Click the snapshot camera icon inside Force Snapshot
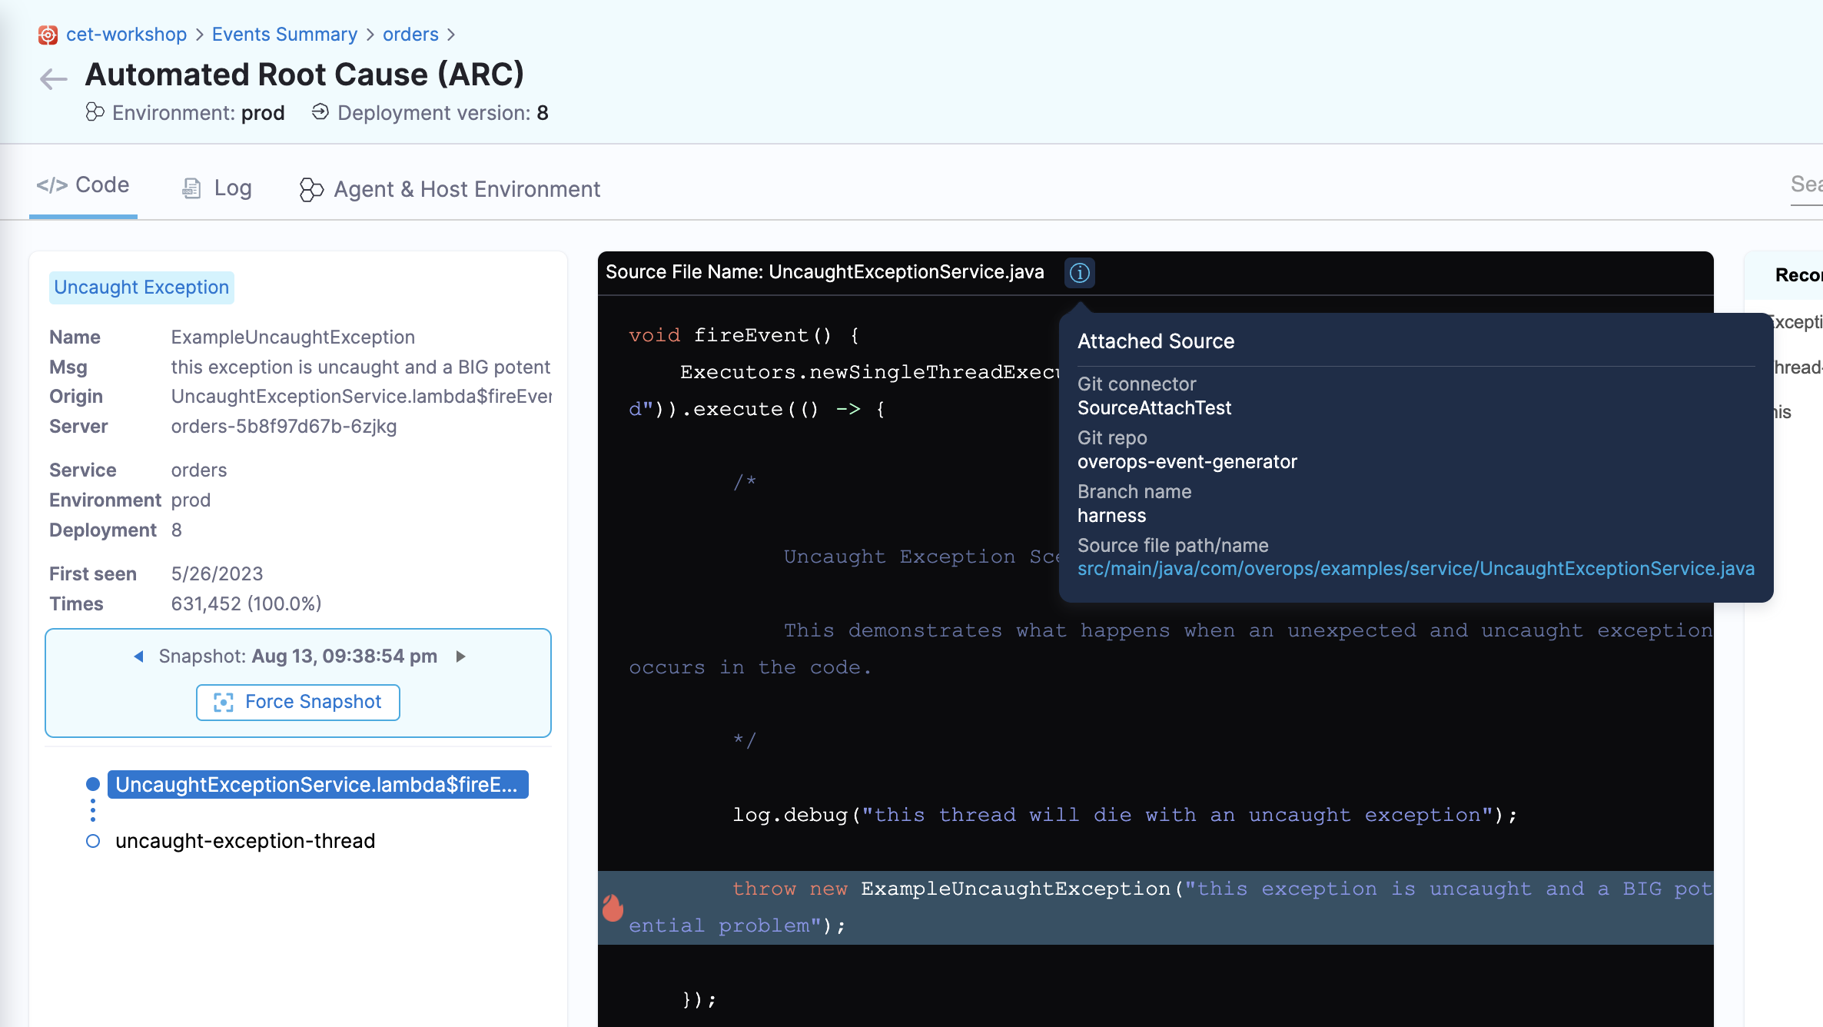The width and height of the screenshot is (1823, 1027). [x=223, y=702]
